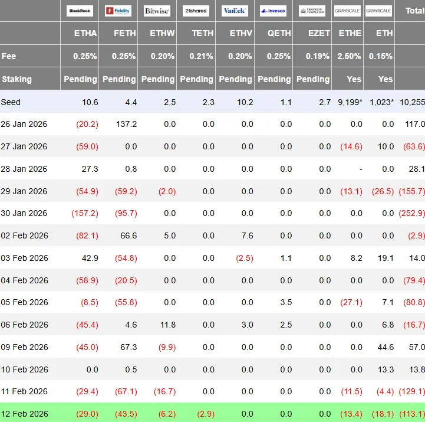
Task: Click the 2.50% fee cell for ETHE
Action: click(350, 56)
